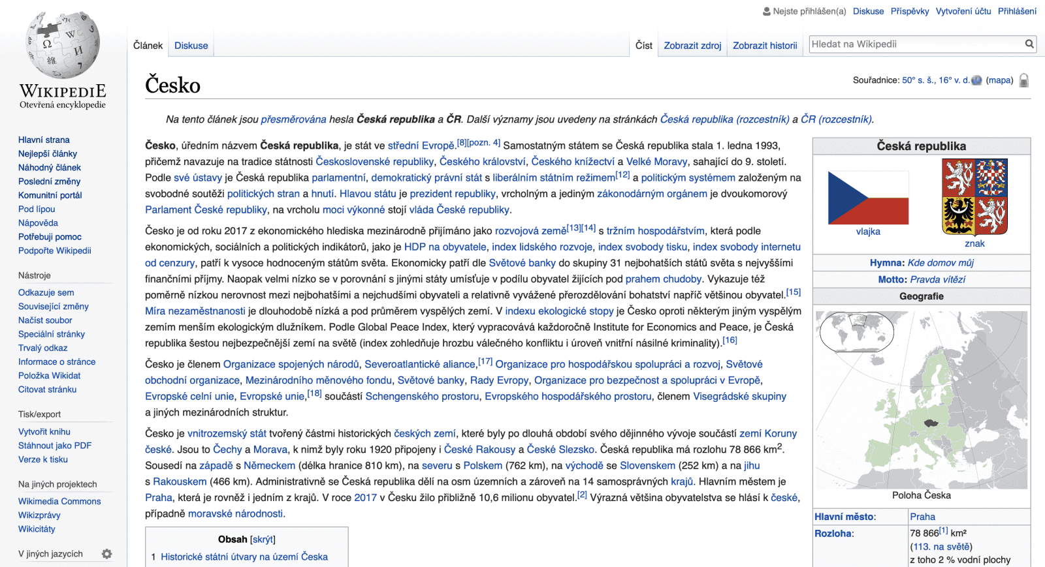The image size is (1045, 567).
Task: Click Potřebuji pomoc link
Action: [50, 237]
